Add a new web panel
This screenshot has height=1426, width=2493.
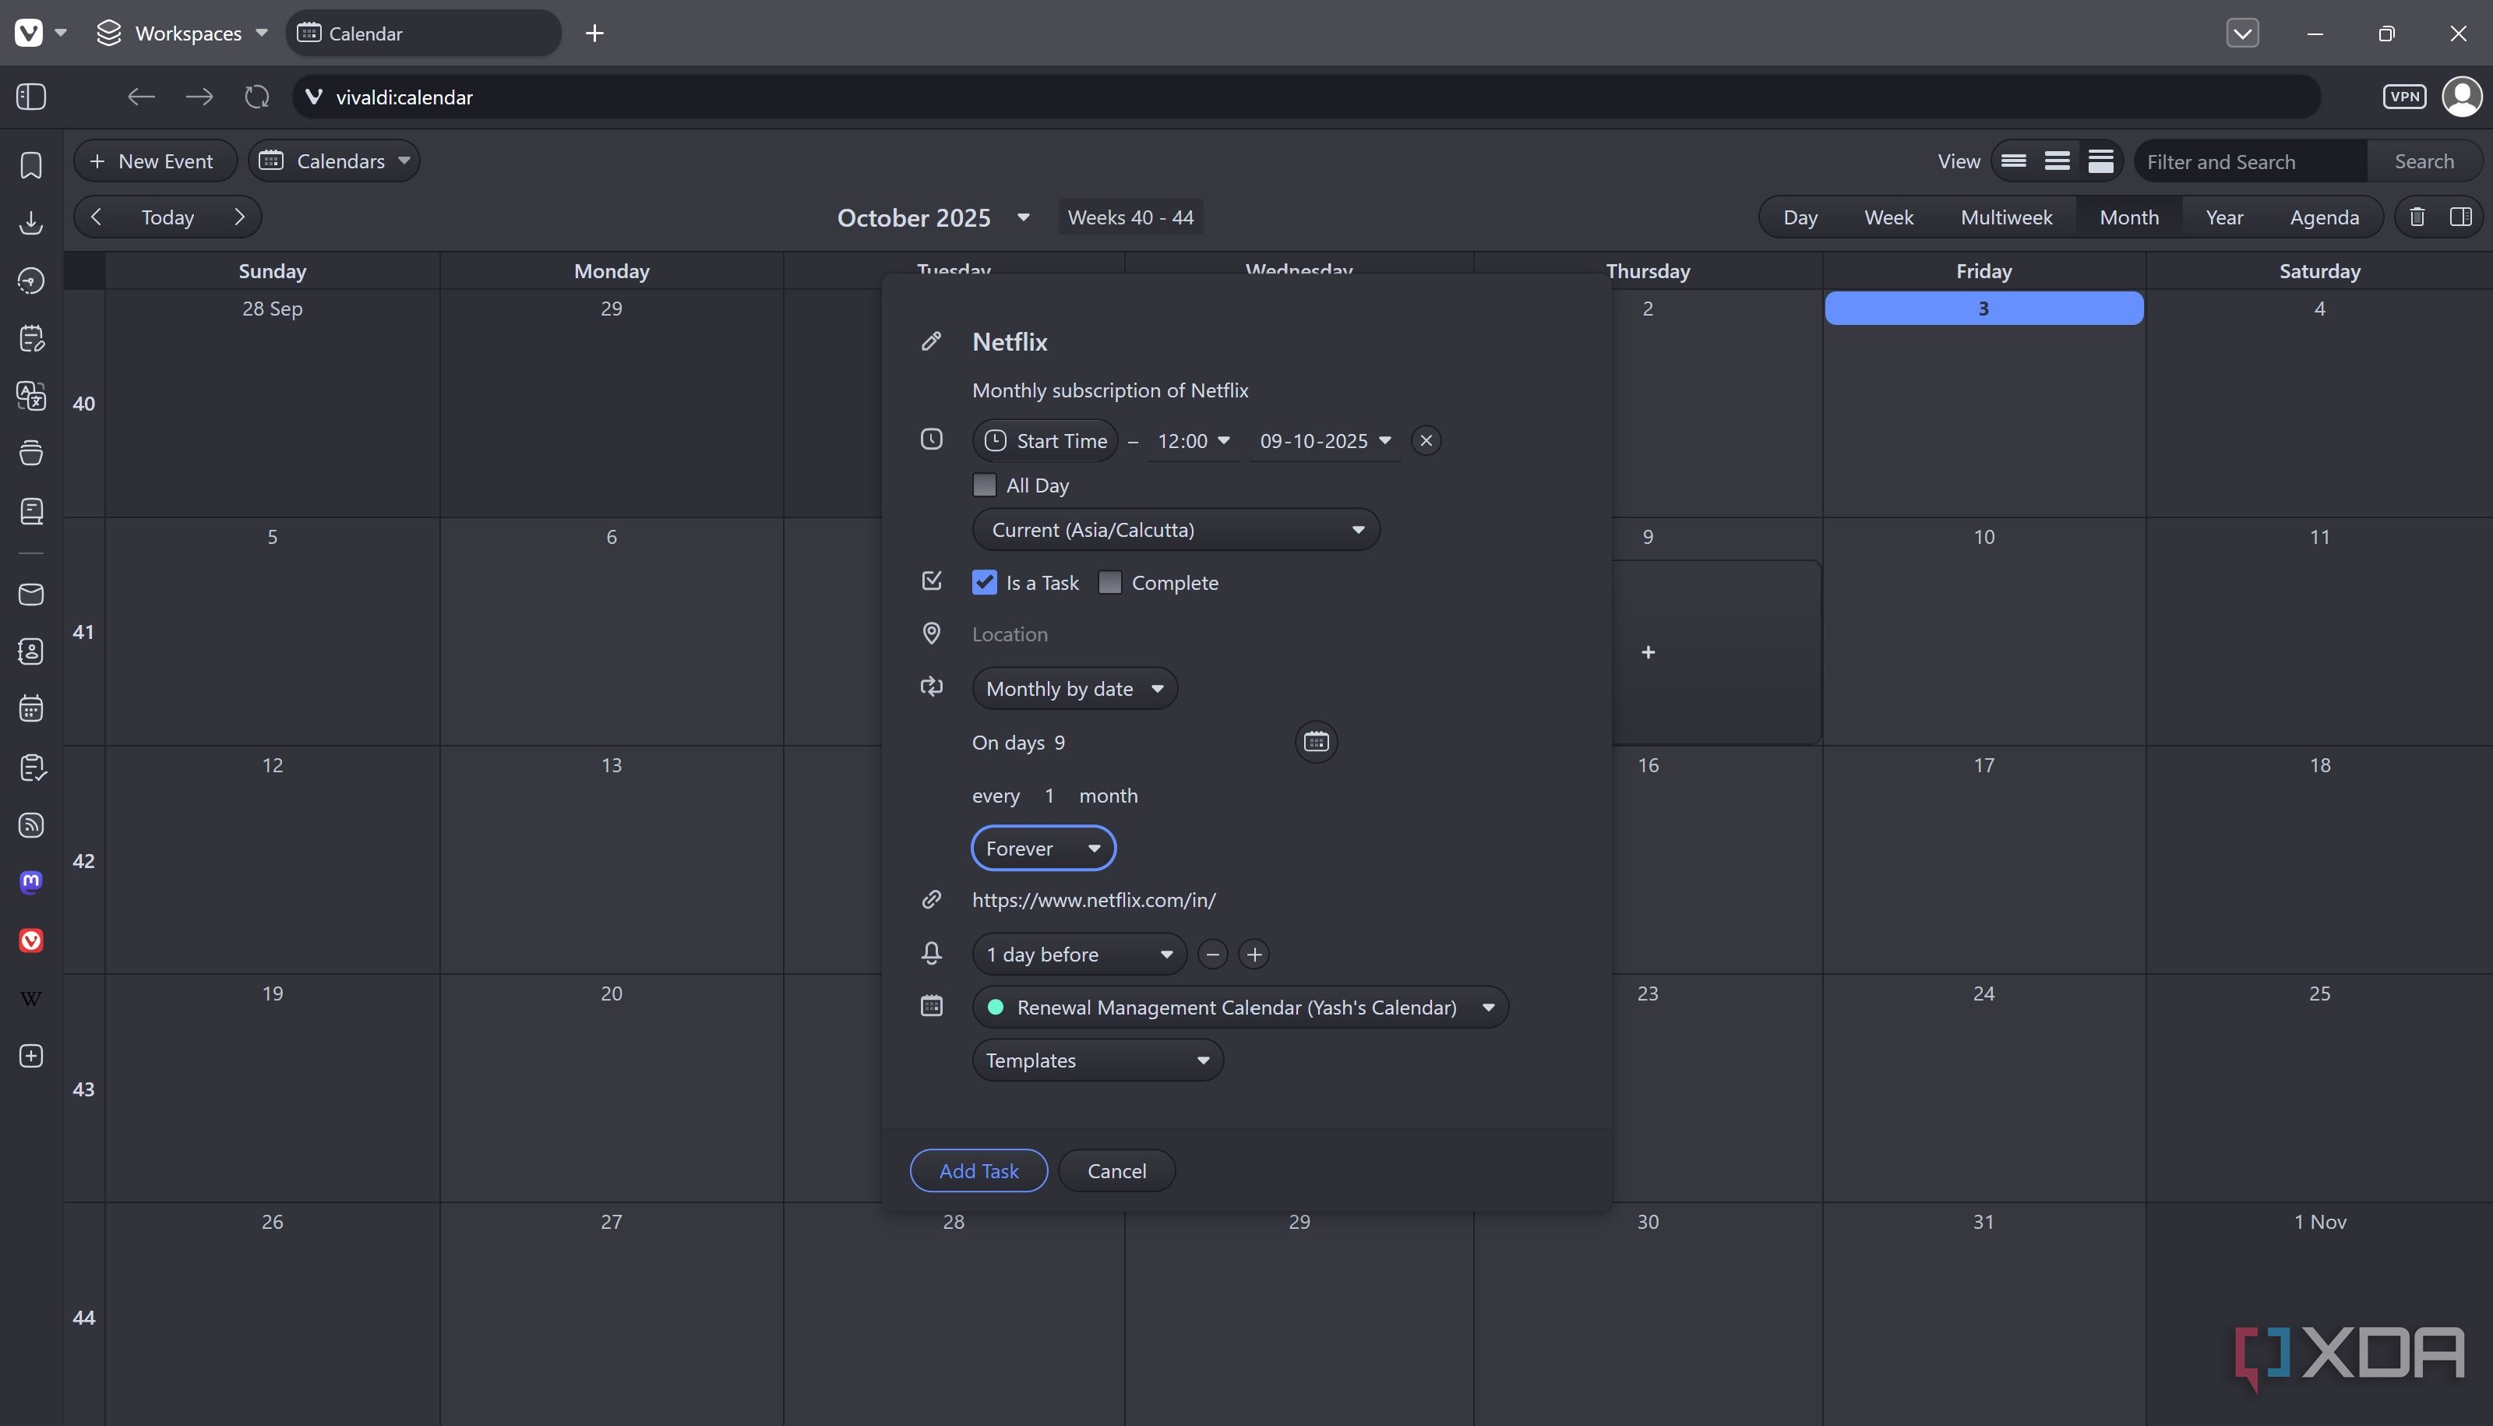coord(31,1056)
